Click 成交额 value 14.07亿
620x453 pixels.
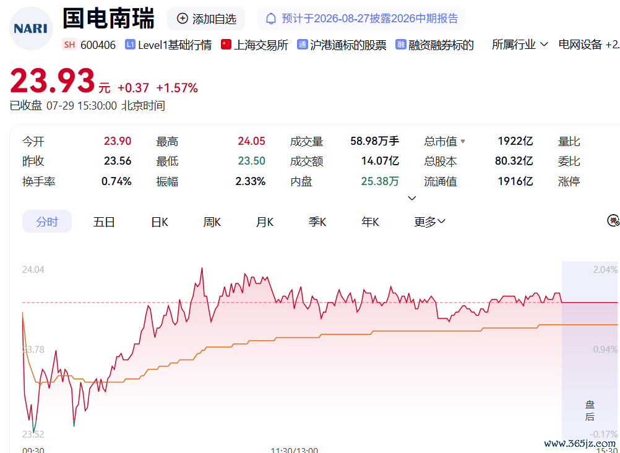click(379, 161)
